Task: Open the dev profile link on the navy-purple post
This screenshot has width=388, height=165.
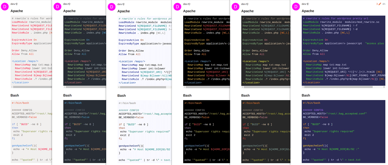Action: click(304, 4)
